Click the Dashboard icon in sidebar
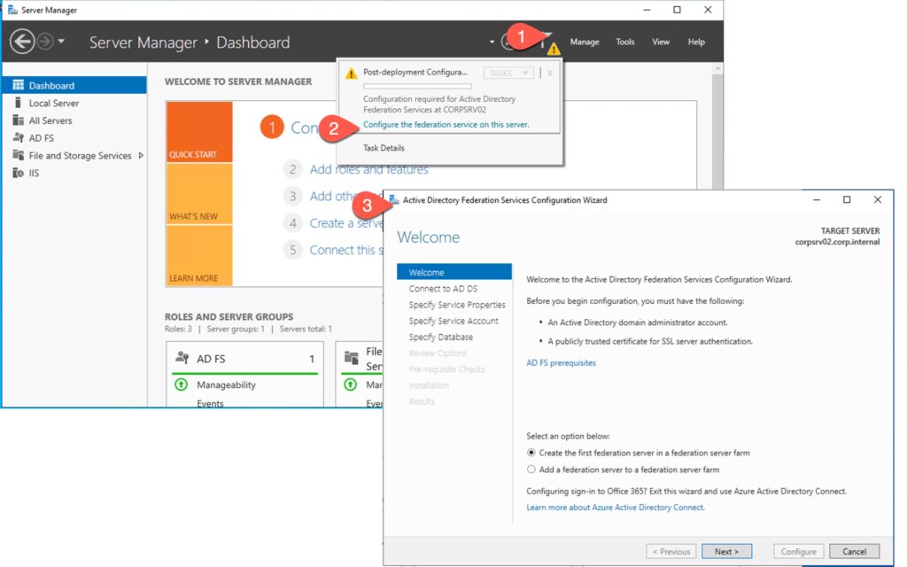This screenshot has width=907, height=567. click(x=18, y=86)
